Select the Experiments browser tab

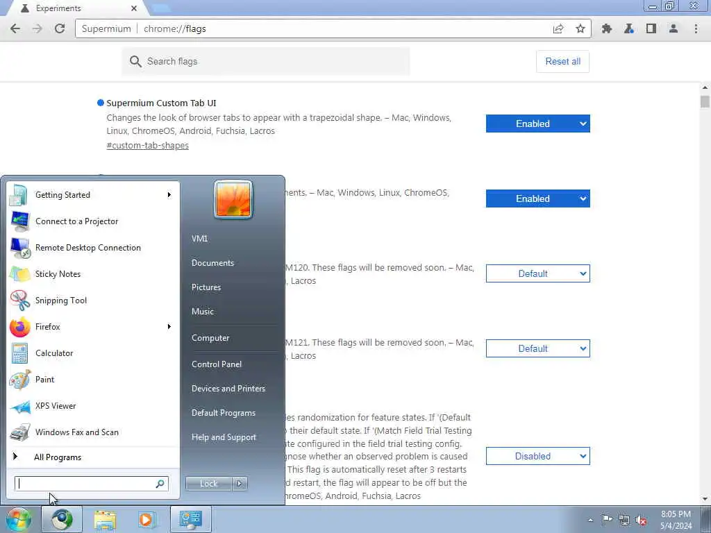[77, 8]
